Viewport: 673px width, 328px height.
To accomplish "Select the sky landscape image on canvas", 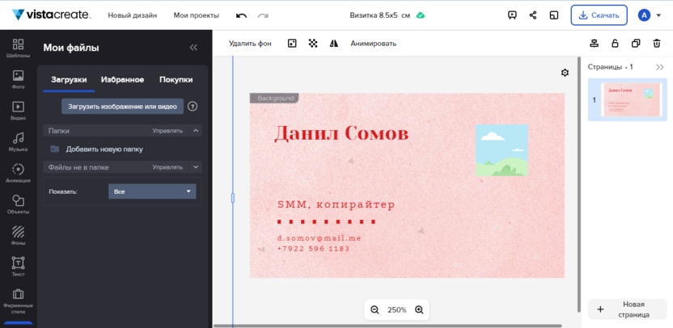I will (502, 150).
